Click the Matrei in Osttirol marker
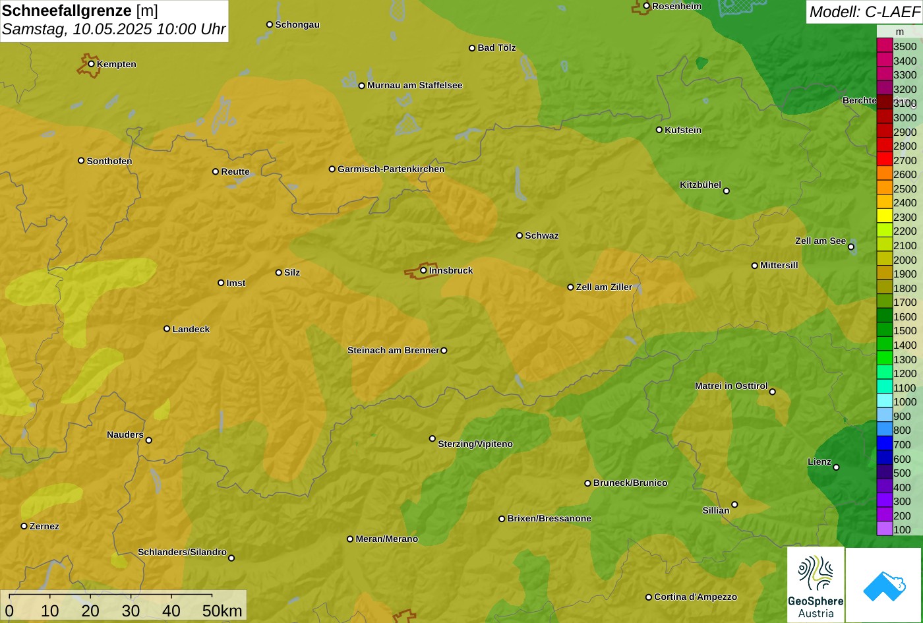Screen dimensions: 923x623 coord(773,392)
